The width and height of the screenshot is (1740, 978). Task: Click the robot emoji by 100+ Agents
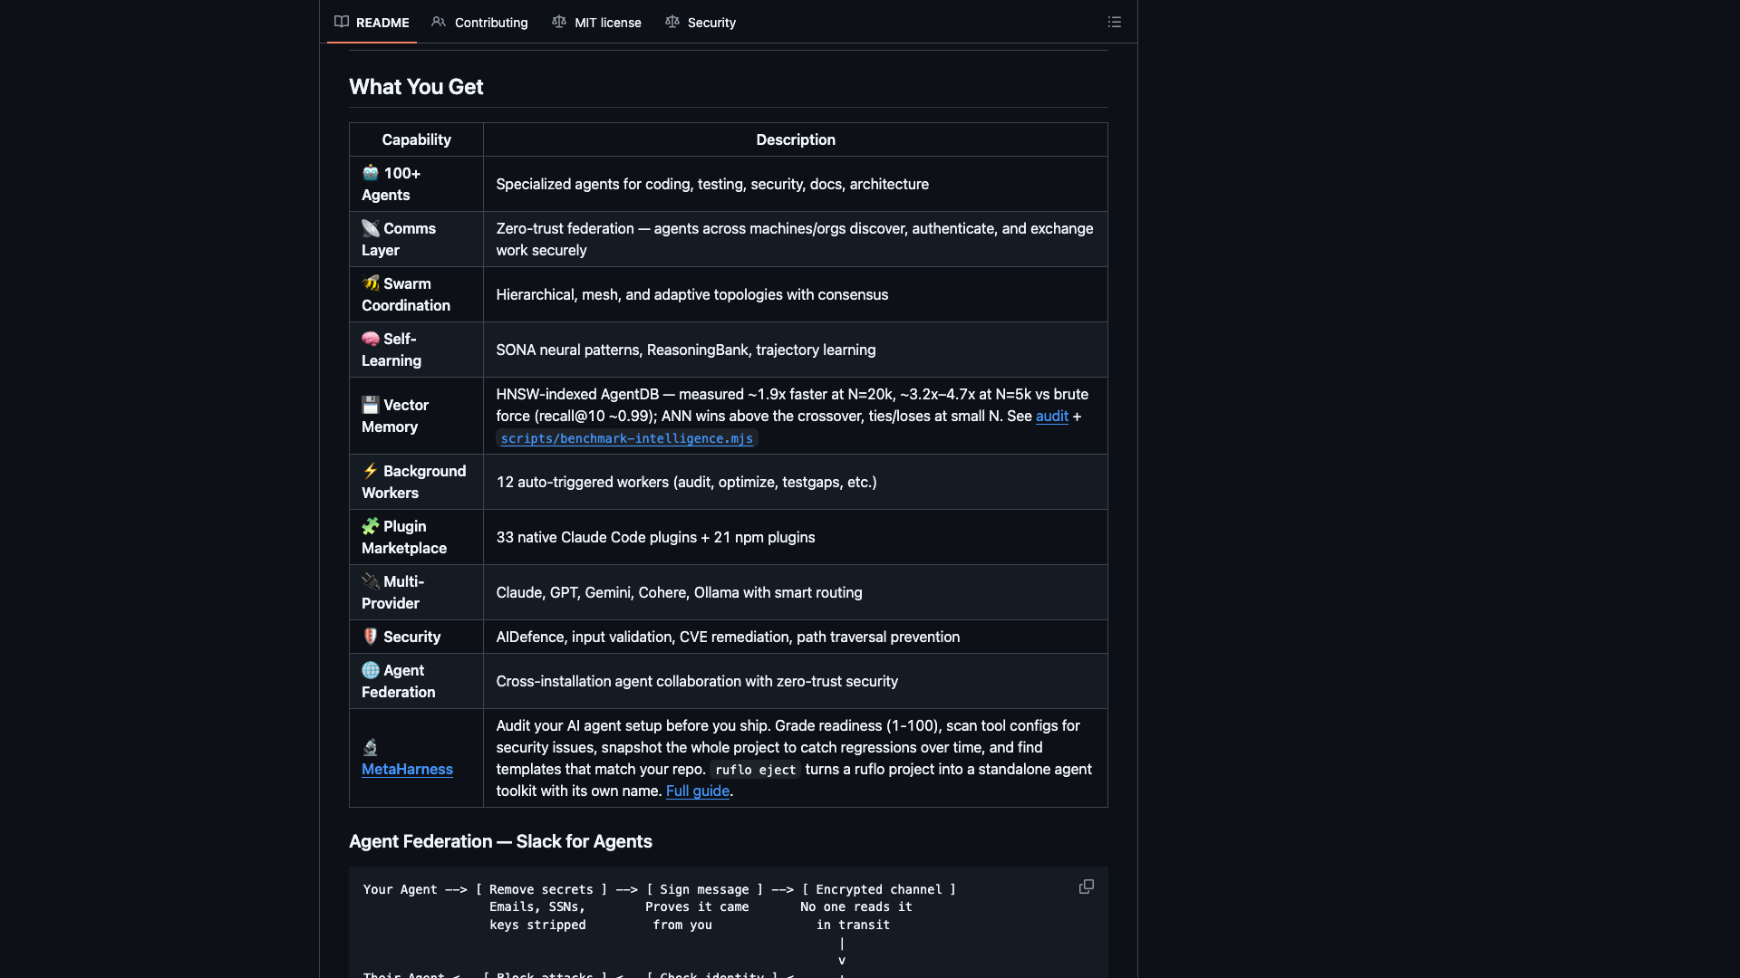coord(371,172)
